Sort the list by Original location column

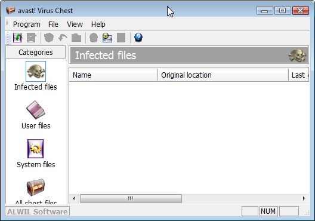[223, 75]
